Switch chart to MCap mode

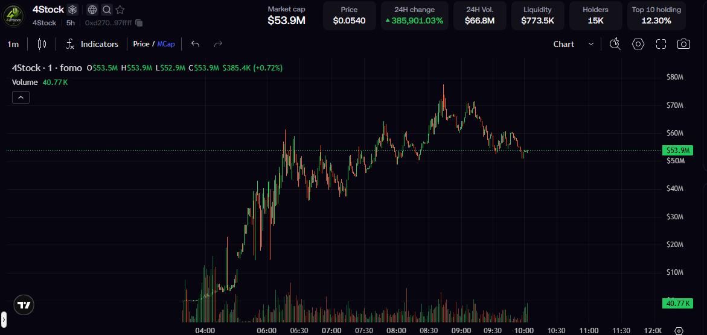[166, 44]
